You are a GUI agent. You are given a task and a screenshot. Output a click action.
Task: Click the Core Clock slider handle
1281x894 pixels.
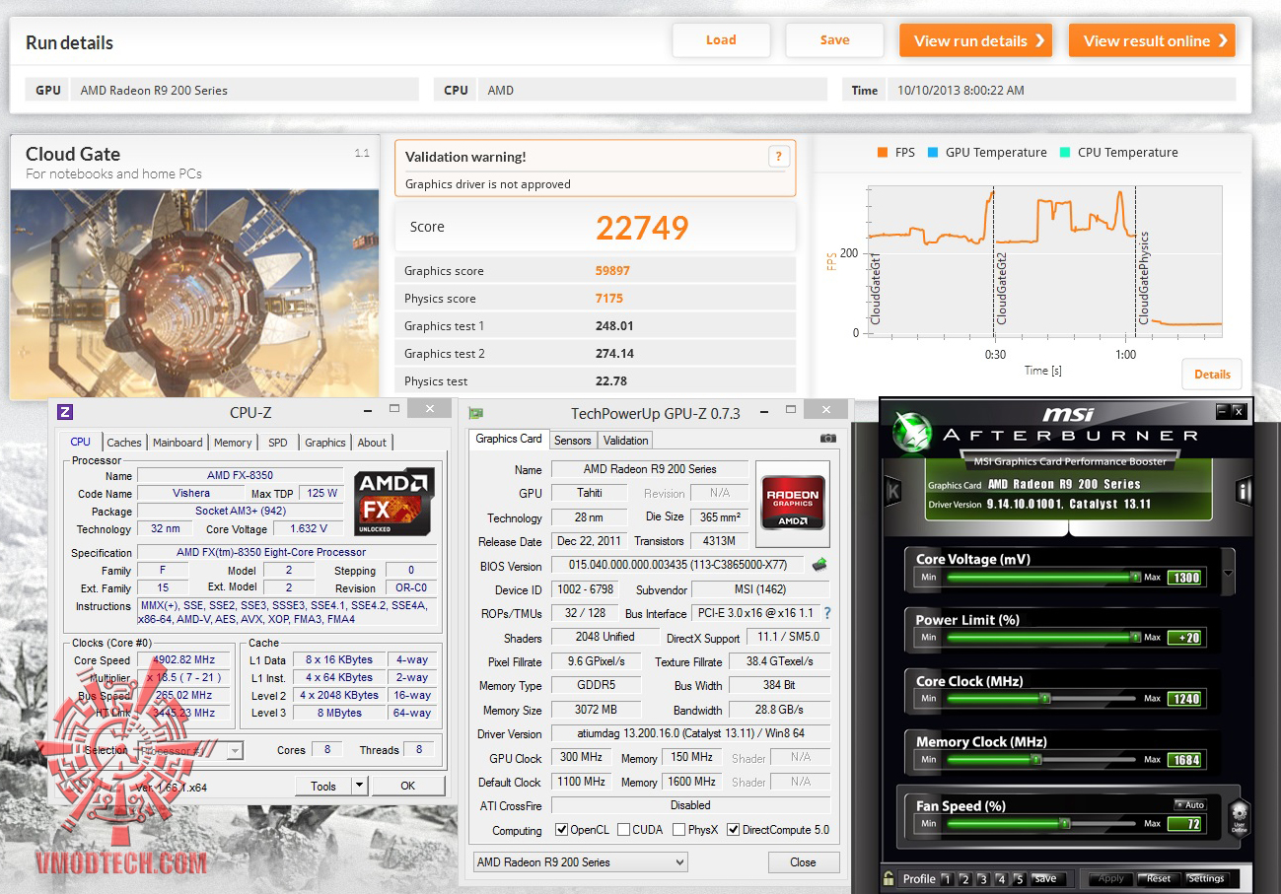[1043, 699]
